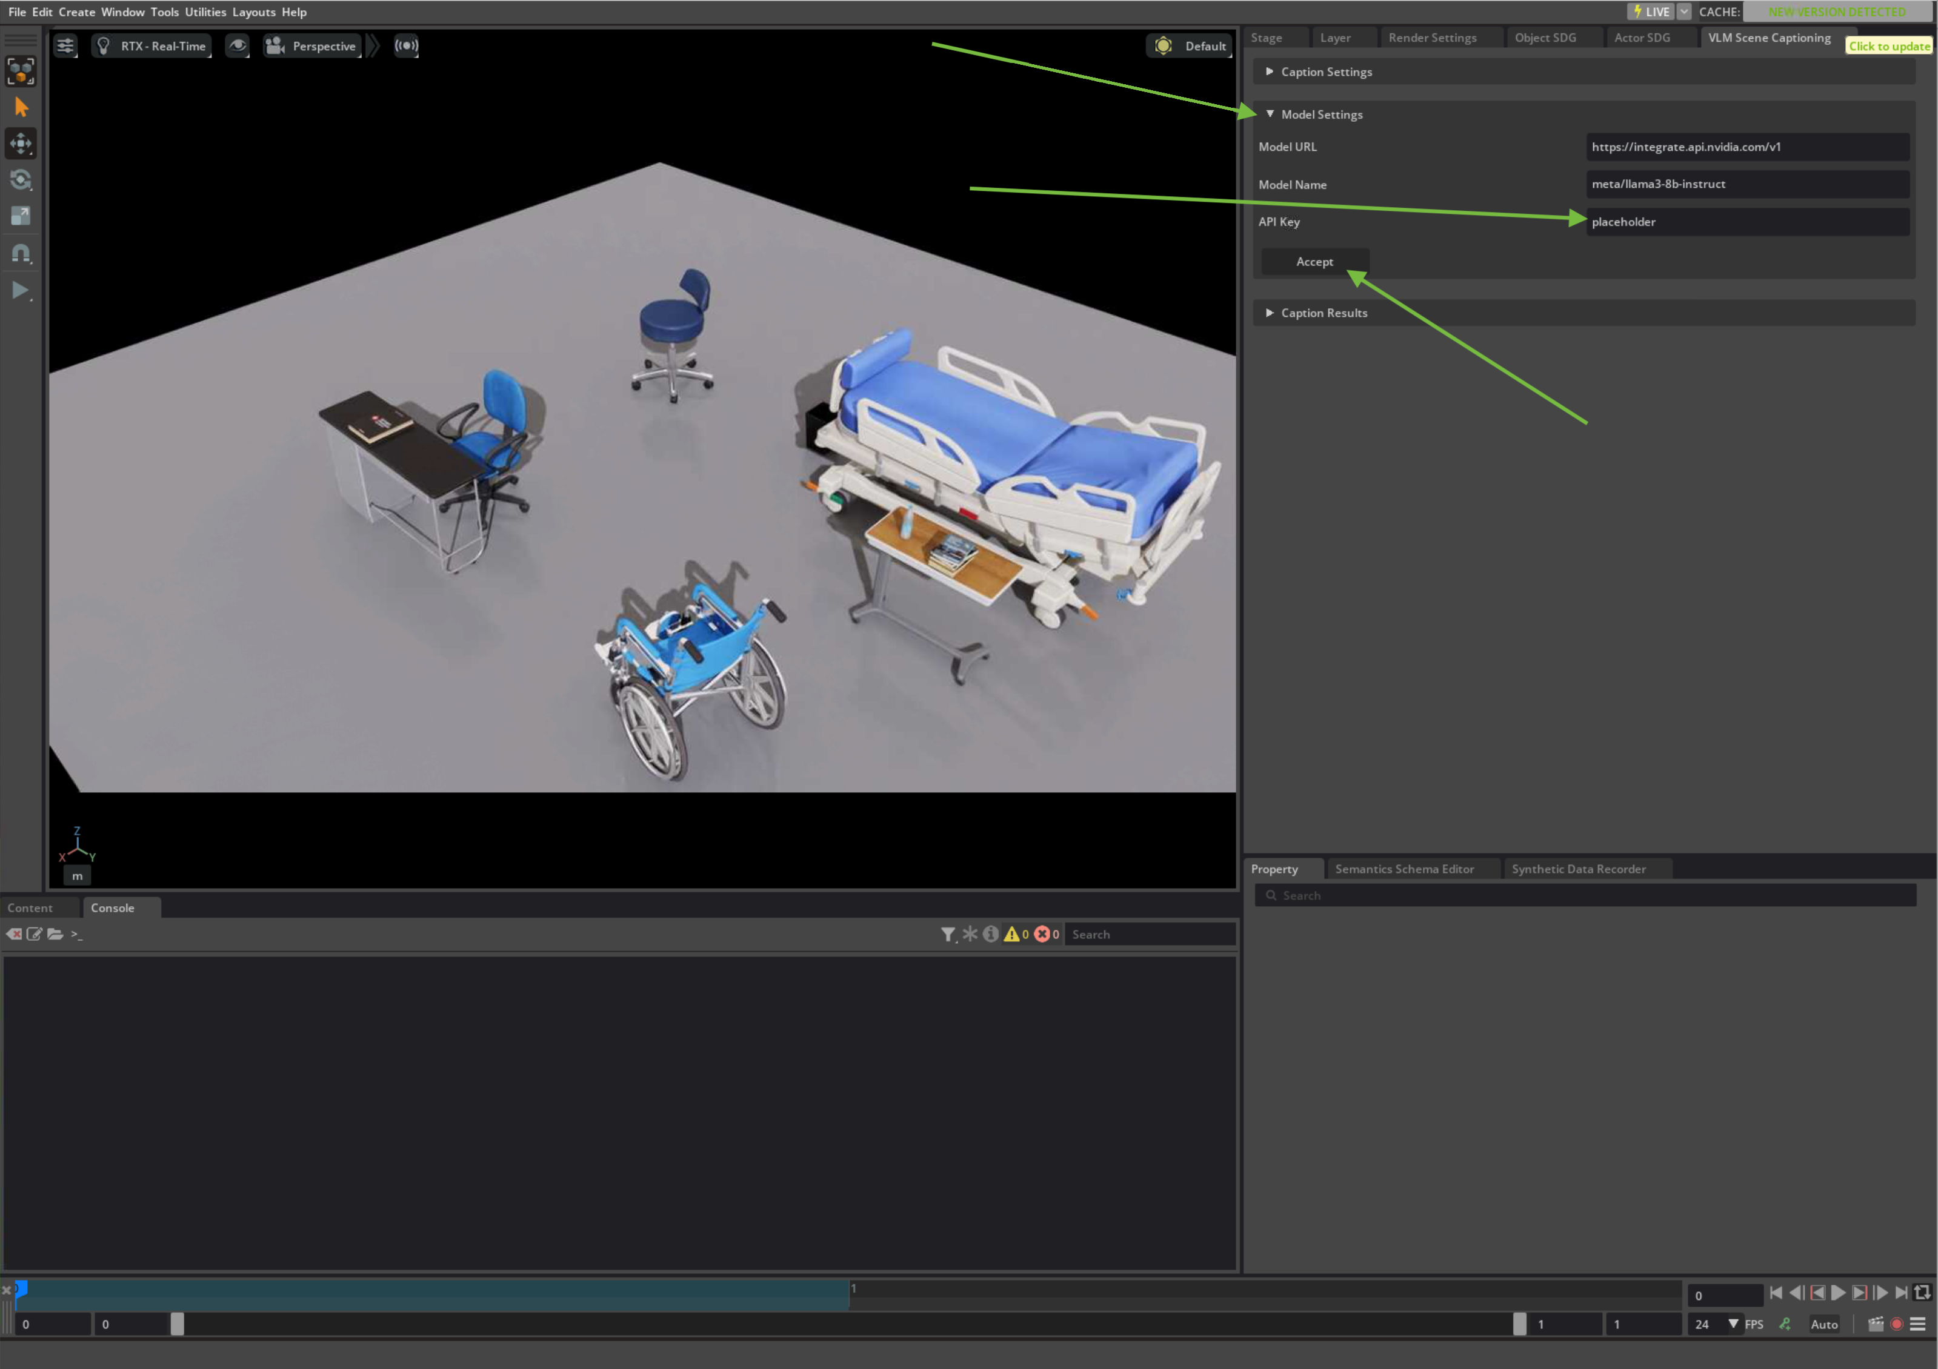Toggle the snap magnet tool
Image resolution: width=1938 pixels, height=1369 pixels.
(x=21, y=253)
